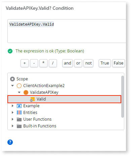Click the Example screen home icon
131x156 pixels.
point(19,106)
